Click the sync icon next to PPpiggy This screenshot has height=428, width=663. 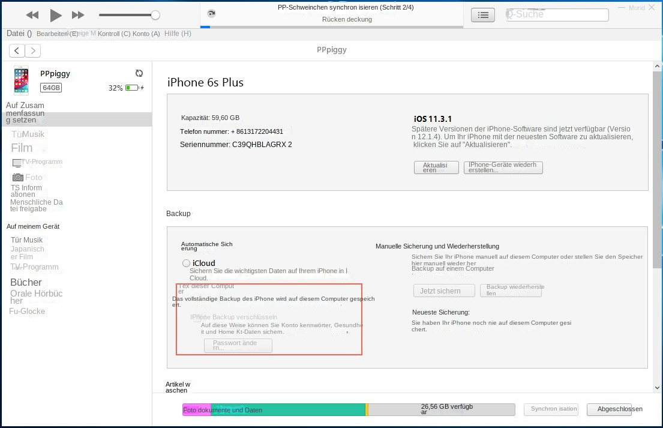[139, 73]
